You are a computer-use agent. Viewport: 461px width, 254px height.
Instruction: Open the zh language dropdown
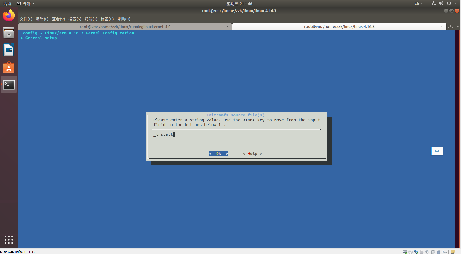tap(419, 3)
